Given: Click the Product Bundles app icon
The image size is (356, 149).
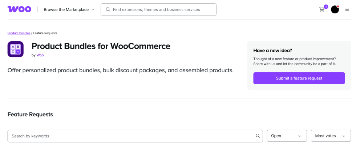Looking at the screenshot, I should [x=16, y=49].
